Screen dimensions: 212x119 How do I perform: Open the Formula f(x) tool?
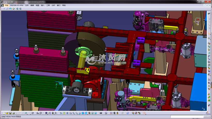[x=38, y=113]
